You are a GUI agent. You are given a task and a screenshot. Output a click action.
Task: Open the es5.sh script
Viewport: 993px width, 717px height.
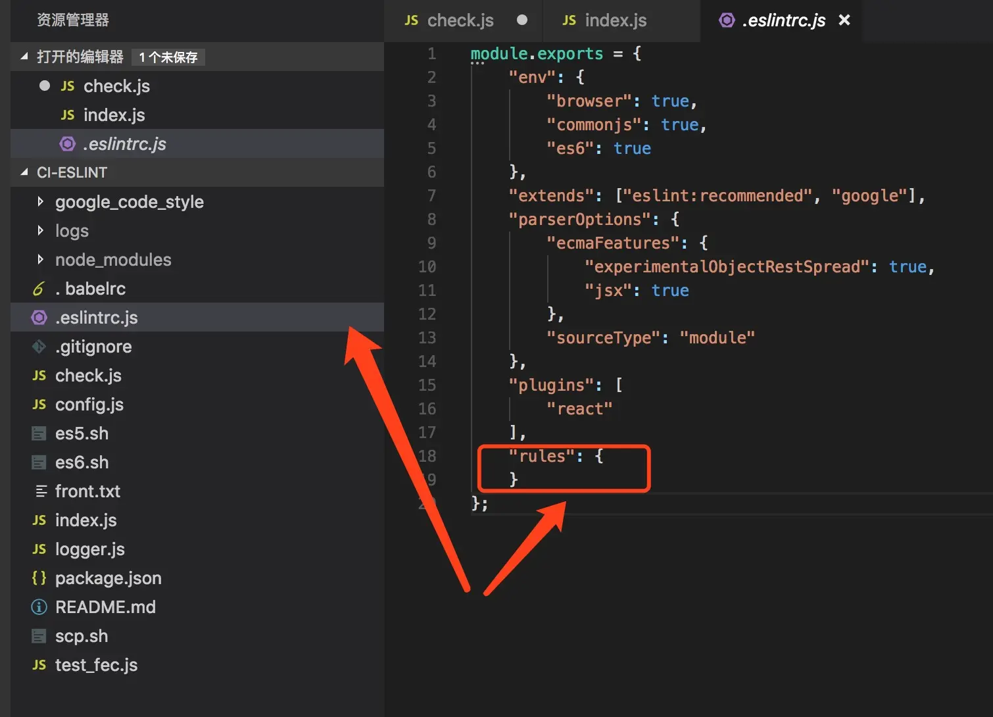(197, 433)
